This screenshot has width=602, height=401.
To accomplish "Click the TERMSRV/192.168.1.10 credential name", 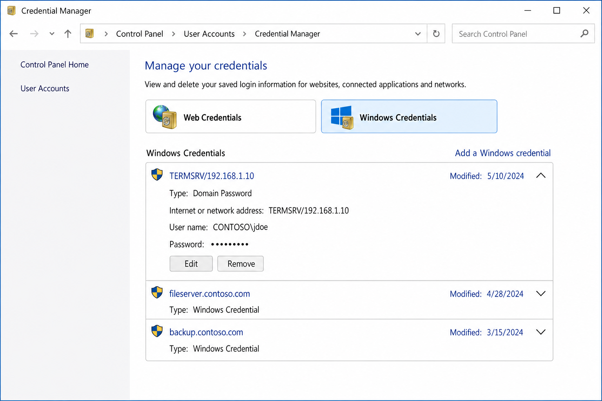I will click(x=212, y=176).
